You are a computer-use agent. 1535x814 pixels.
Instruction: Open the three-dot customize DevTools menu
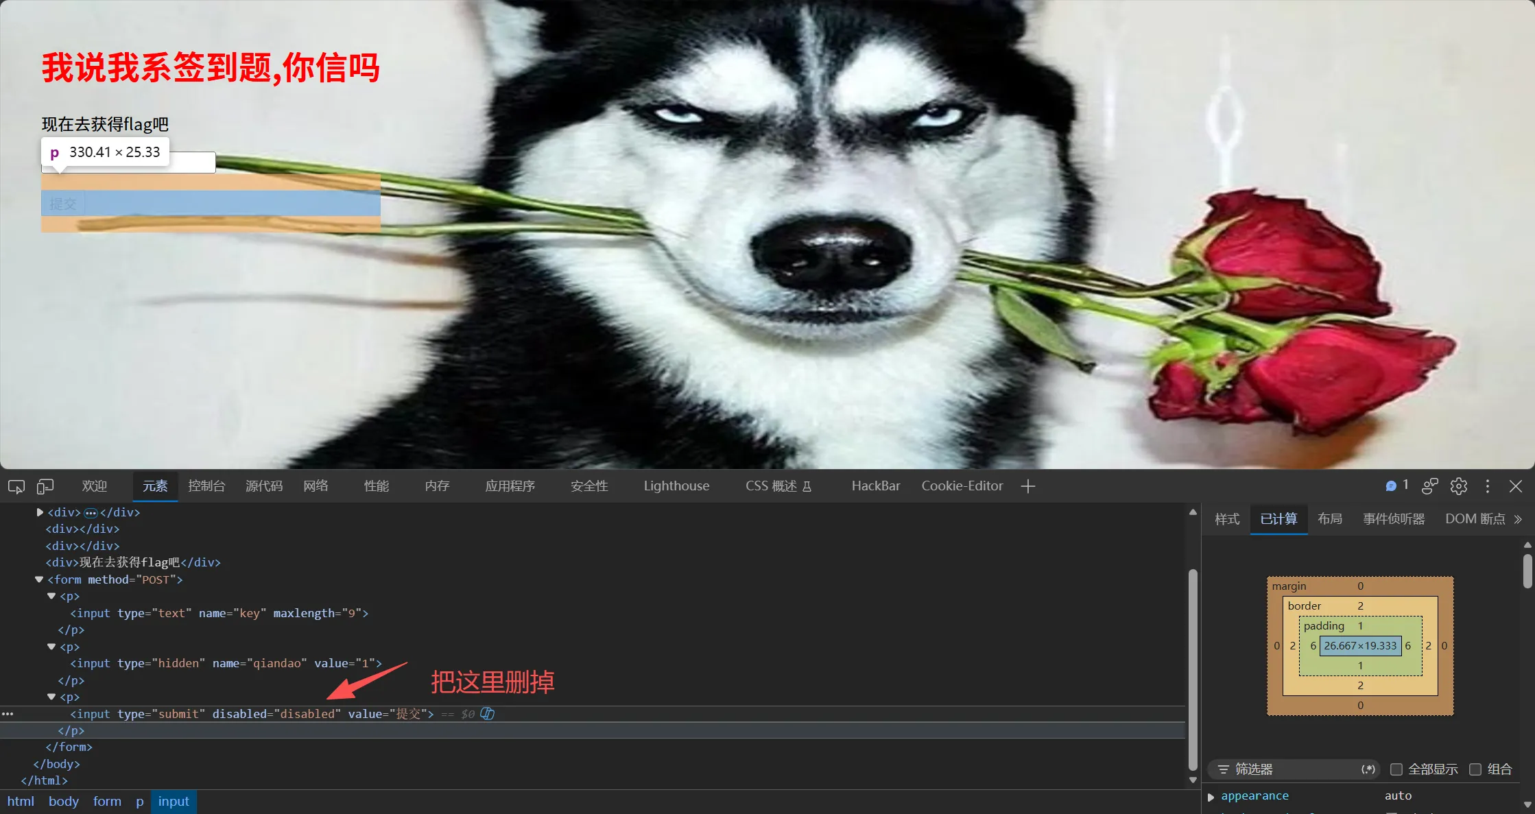coord(1488,486)
